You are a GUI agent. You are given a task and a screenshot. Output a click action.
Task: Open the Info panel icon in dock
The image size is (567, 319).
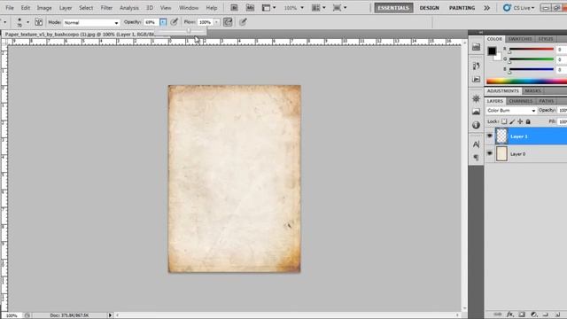[477, 125]
